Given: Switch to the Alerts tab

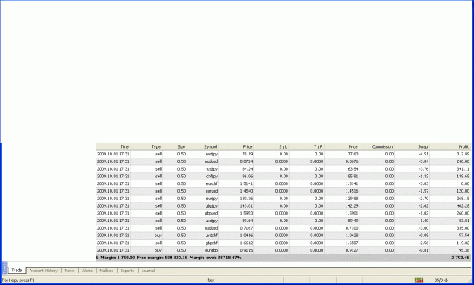Looking at the screenshot, I should 87,271.
